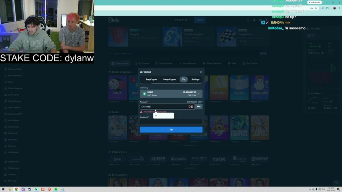Open the Ask Gemini button
Image resolution: width=342 pixels, height=192 pixels.
[314, 2]
